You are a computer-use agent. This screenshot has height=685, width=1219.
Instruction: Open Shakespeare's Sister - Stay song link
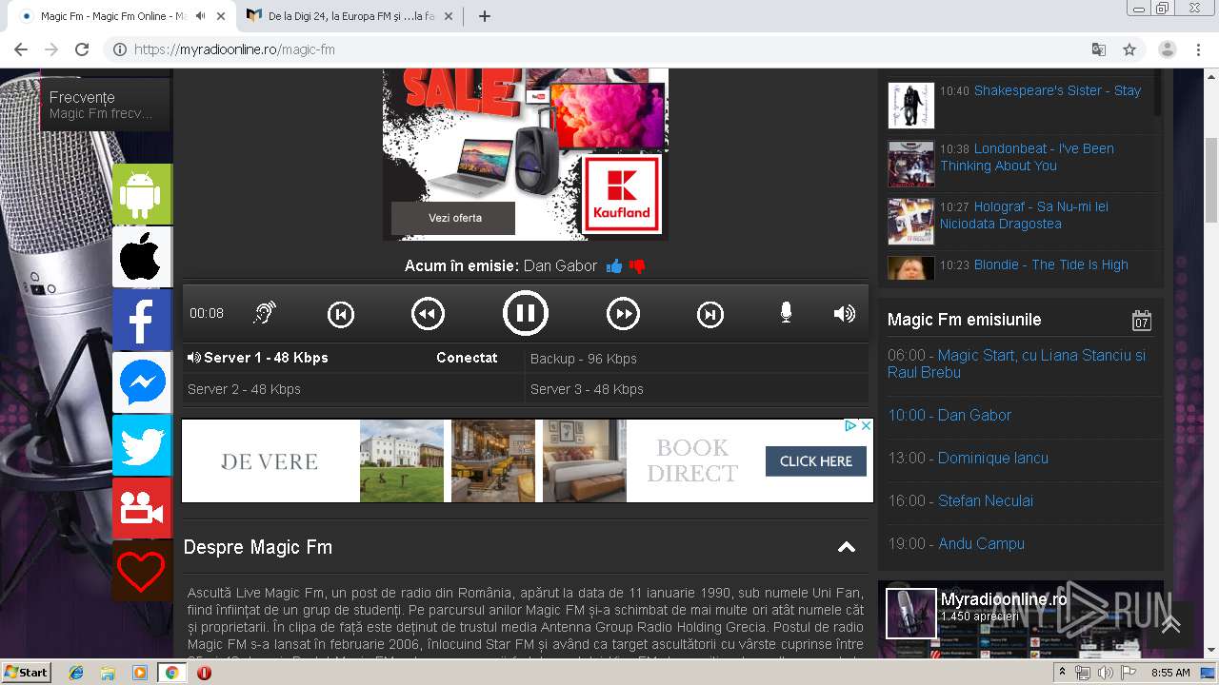click(1057, 90)
